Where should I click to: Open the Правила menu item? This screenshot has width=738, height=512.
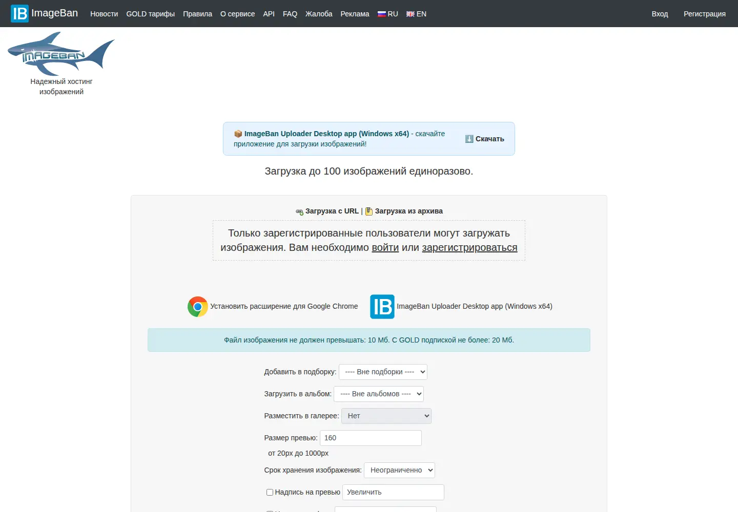pyautogui.click(x=197, y=14)
